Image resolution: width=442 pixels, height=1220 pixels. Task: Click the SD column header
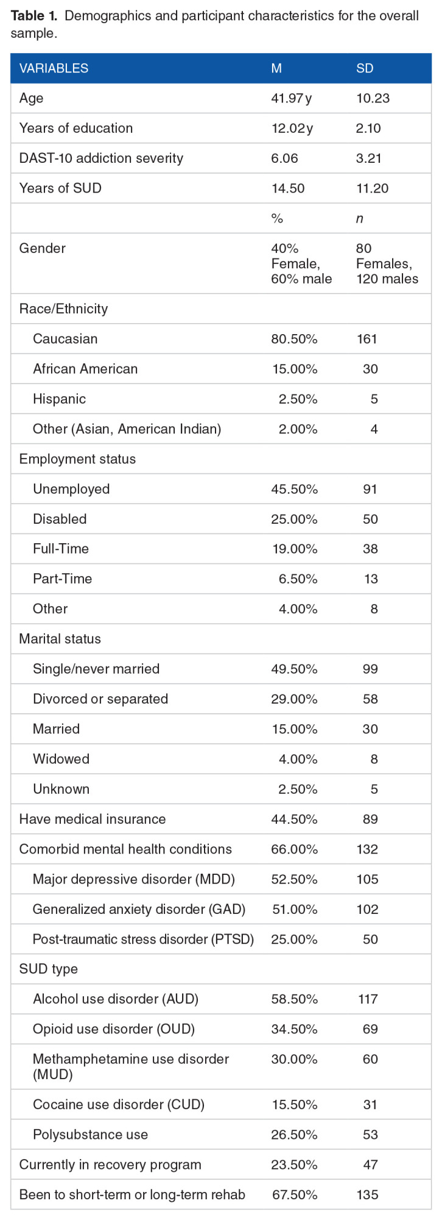click(x=365, y=68)
